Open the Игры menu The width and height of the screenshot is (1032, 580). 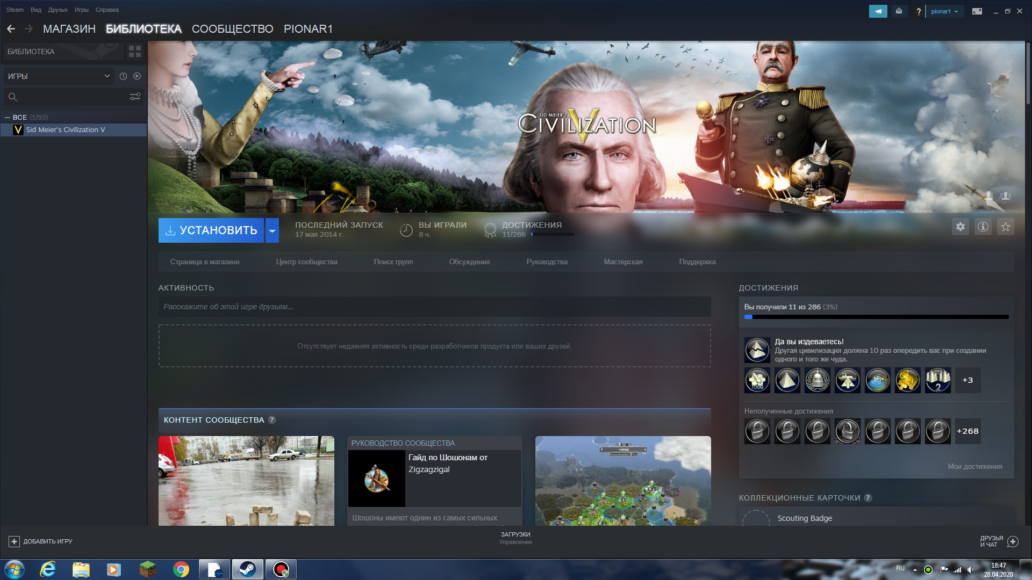[x=82, y=10]
